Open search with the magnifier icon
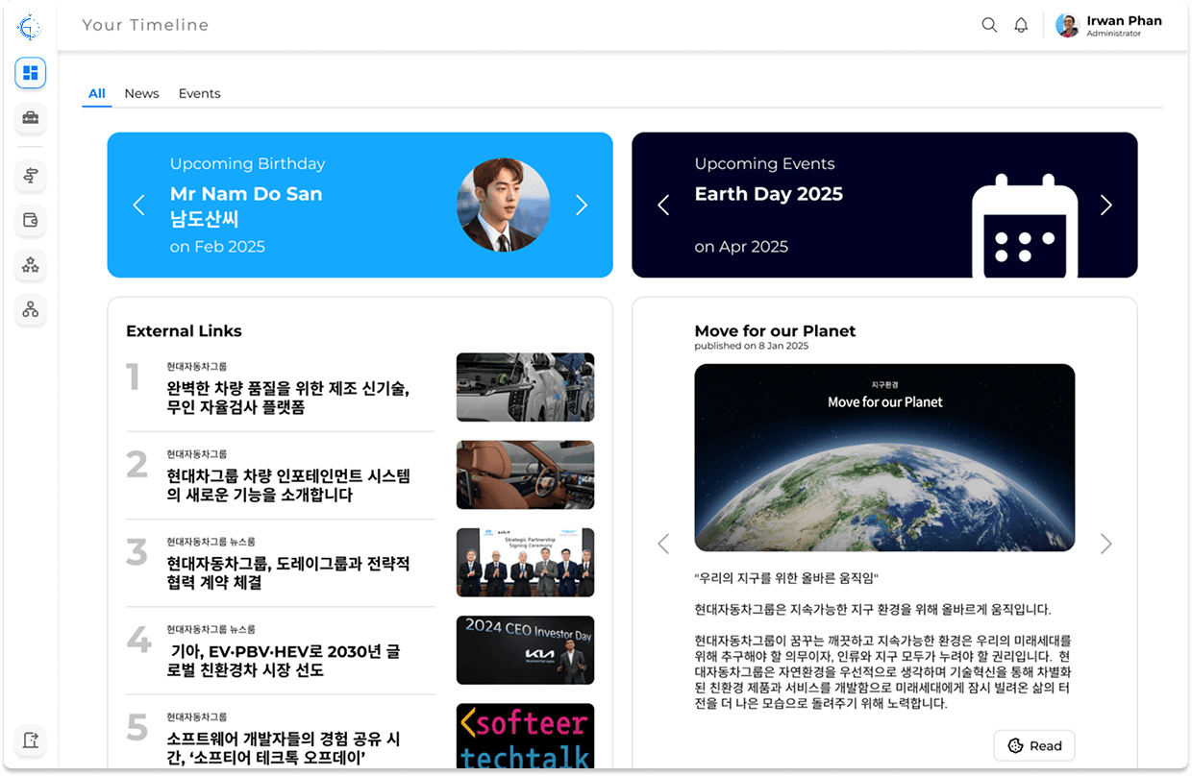Viewport: 1192px width, 776px height. [x=989, y=25]
